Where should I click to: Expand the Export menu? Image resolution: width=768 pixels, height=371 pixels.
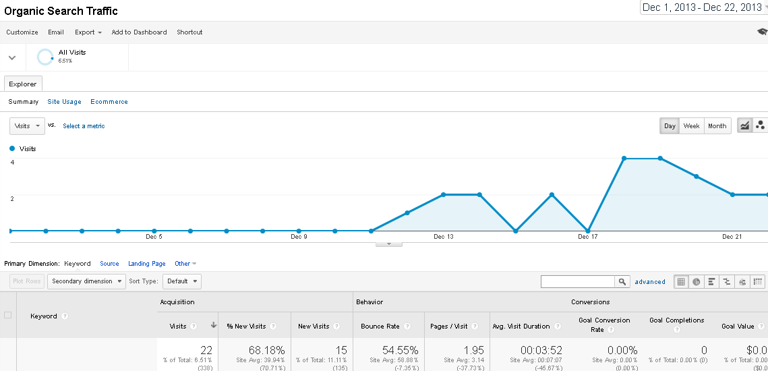pyautogui.click(x=88, y=32)
